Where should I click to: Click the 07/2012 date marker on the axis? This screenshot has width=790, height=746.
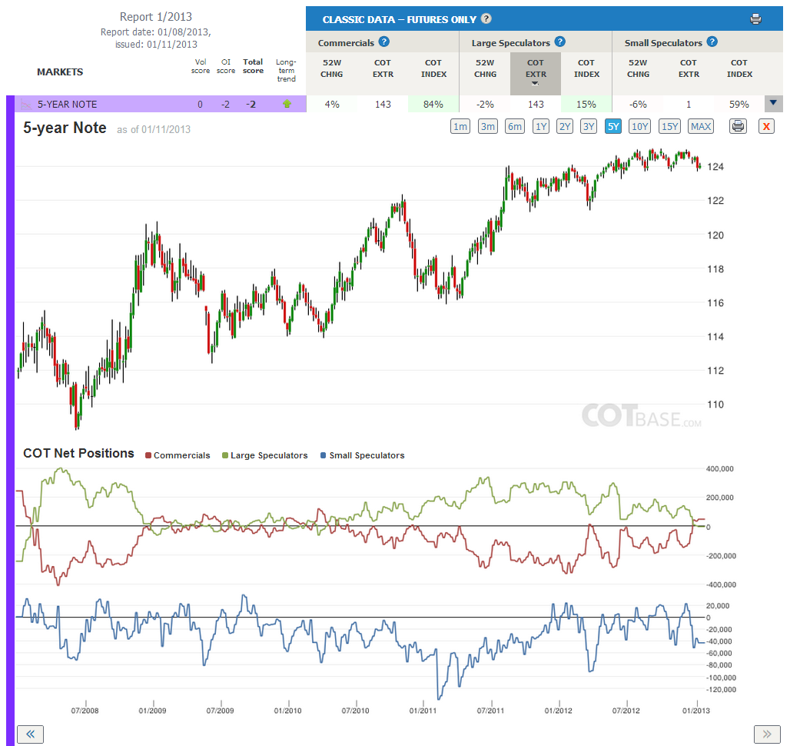point(626,711)
